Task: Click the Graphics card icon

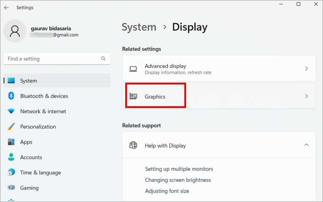Action: pos(133,96)
